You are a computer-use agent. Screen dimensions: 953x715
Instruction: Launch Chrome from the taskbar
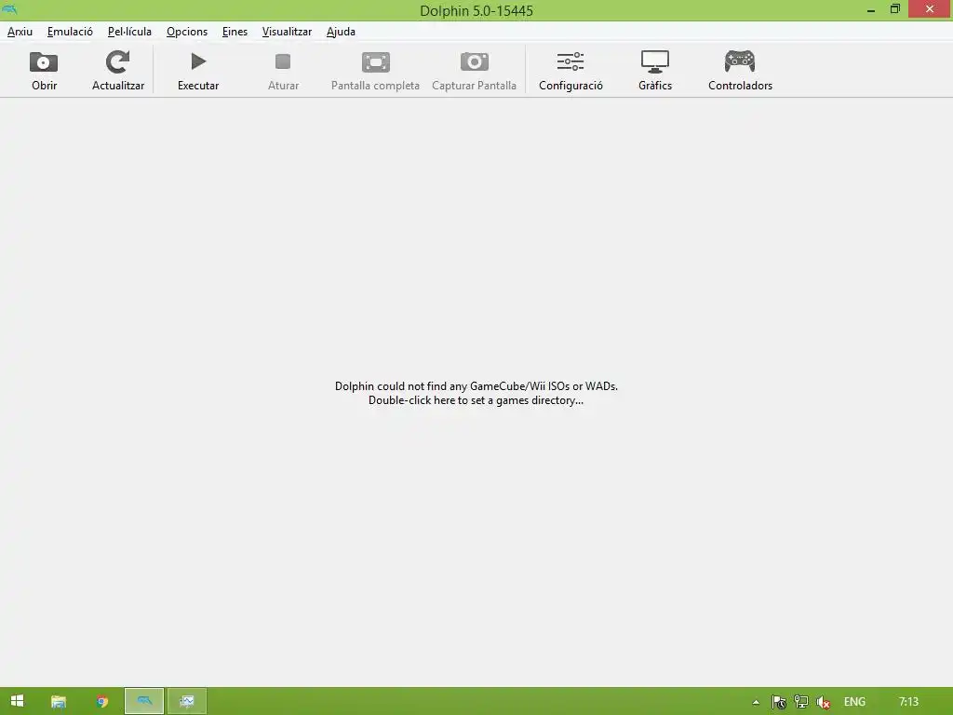click(102, 702)
